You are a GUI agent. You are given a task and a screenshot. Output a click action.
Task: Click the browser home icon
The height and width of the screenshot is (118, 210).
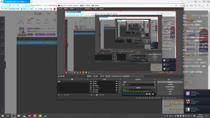pos(14,5)
